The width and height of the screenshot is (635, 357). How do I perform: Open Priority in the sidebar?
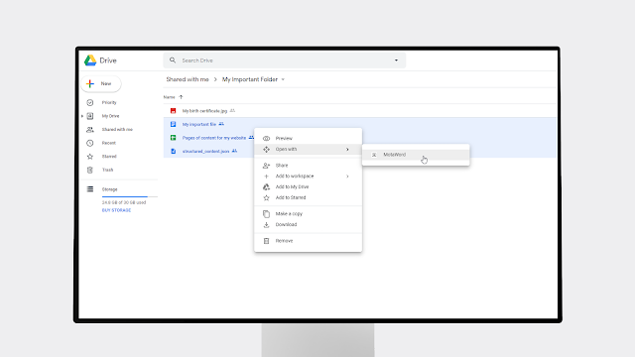click(109, 102)
